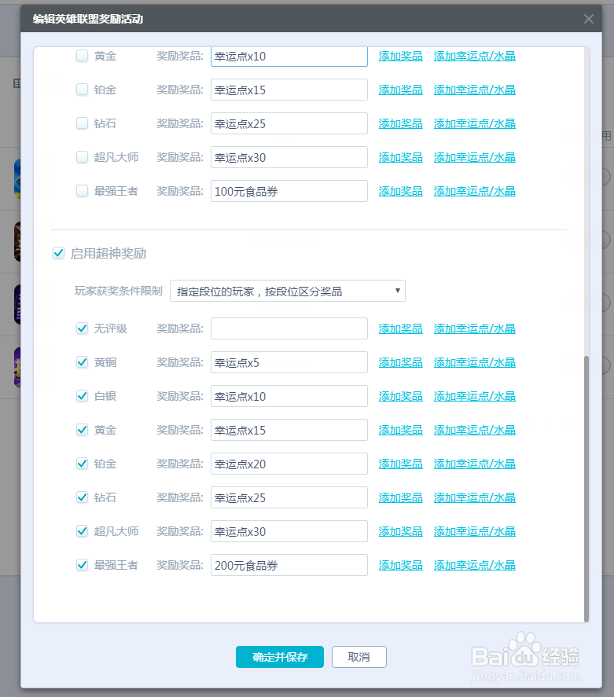This screenshot has height=697, width=614.
Task: Click 添加幸运点/水晶 for the 黄铜 row
Action: pos(475,362)
